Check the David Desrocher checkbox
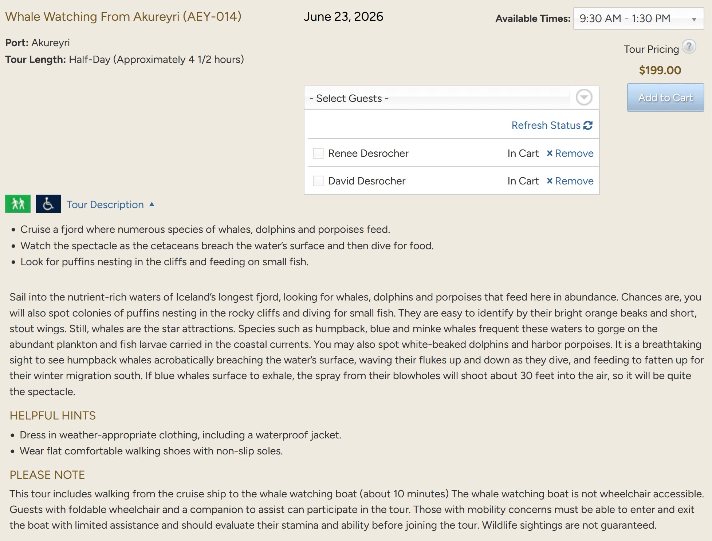 [x=318, y=181]
